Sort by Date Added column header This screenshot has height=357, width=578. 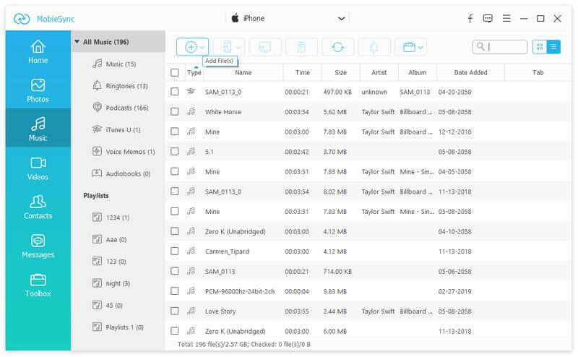coord(471,73)
